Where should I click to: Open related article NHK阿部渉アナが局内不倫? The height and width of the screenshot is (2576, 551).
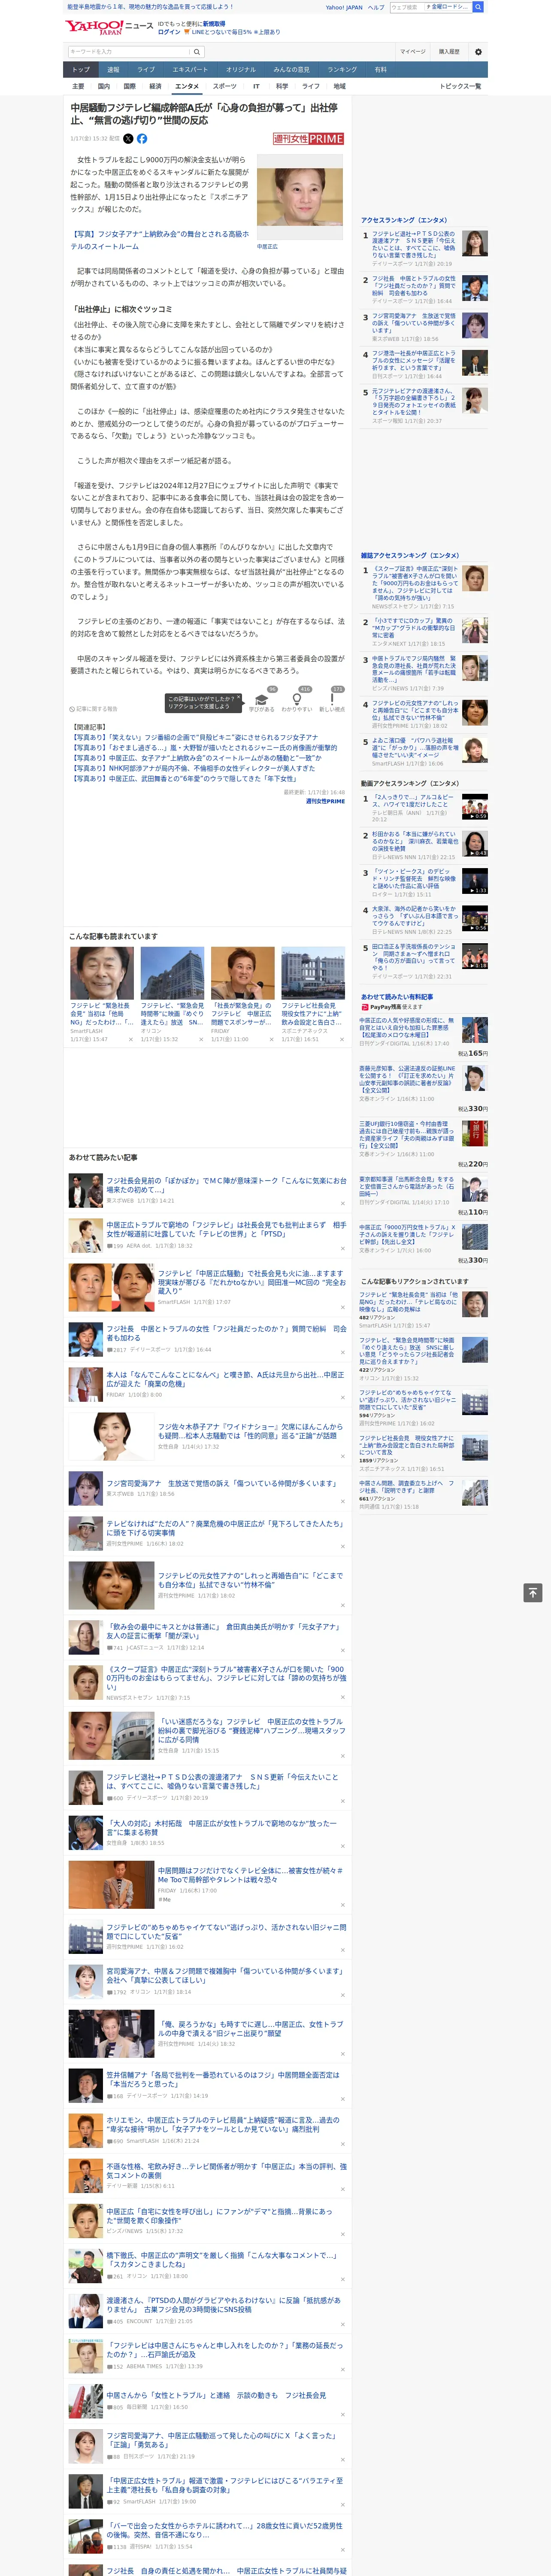pos(193,768)
